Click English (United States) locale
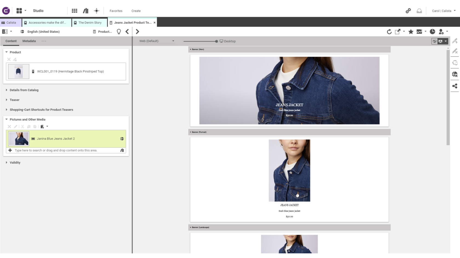Screen dimensions: 460x258 [44, 31]
